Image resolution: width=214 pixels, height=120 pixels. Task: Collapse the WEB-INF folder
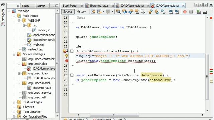point(19,21)
